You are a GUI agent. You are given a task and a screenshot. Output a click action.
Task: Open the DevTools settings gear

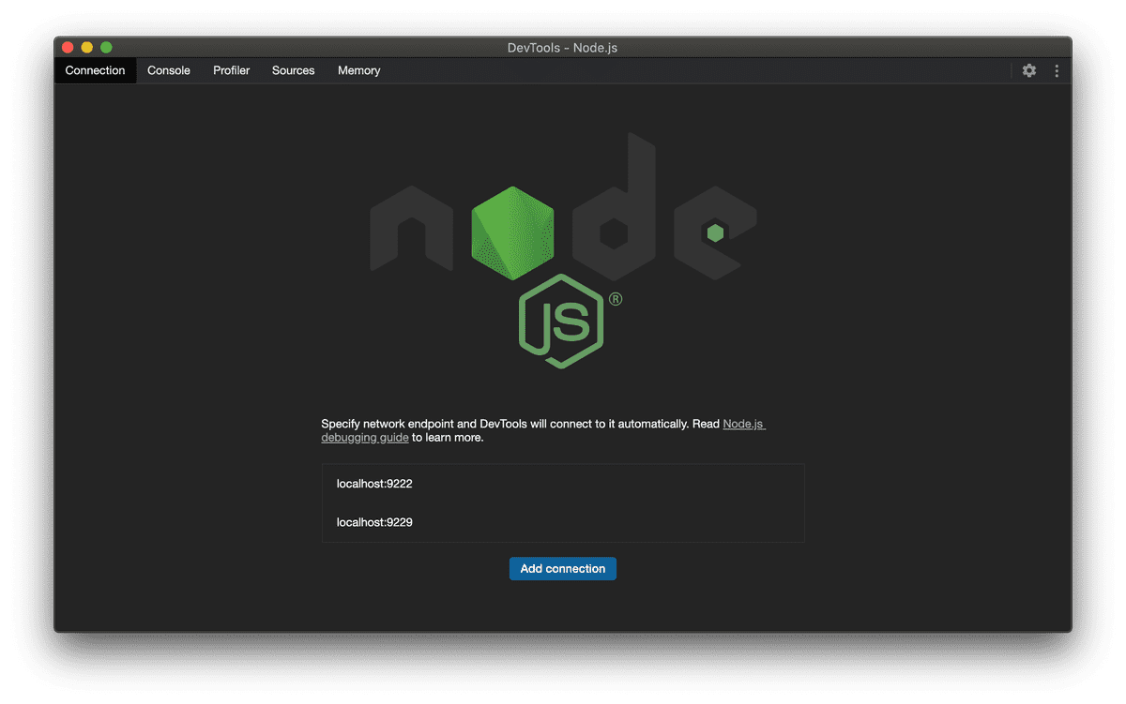click(1029, 70)
